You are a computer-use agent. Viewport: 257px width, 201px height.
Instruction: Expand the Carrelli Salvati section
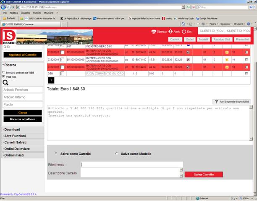pyautogui.click(x=15, y=143)
